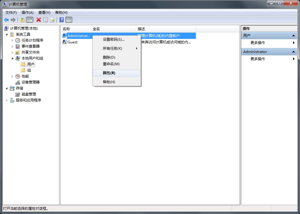Click the blue question mark Help icon
The image size is (300, 214).
(61, 20)
